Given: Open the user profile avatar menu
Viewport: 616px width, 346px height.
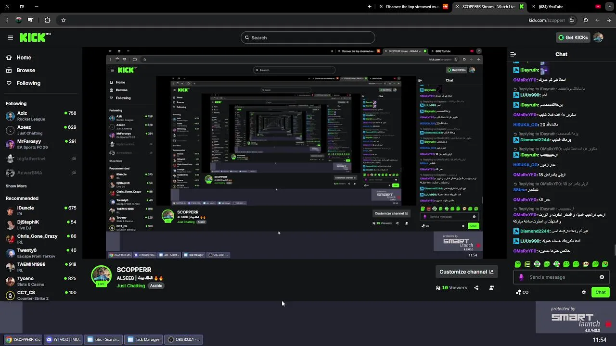Looking at the screenshot, I should coord(598,37).
